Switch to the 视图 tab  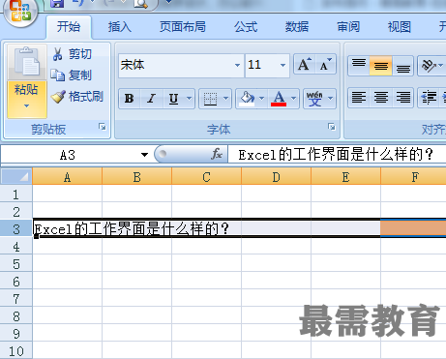click(x=400, y=26)
